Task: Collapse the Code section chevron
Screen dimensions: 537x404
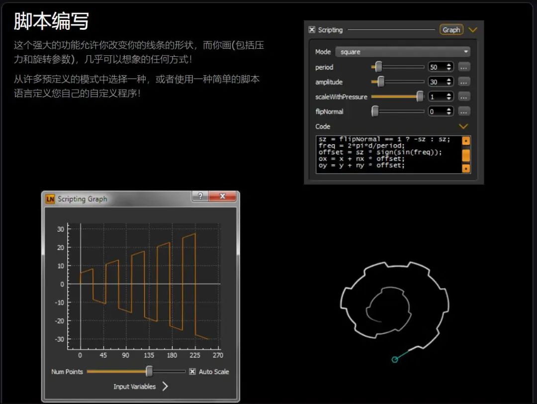Action: [463, 126]
